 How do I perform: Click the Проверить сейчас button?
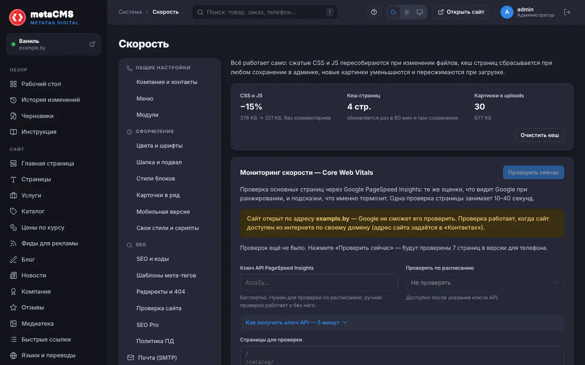tap(533, 172)
